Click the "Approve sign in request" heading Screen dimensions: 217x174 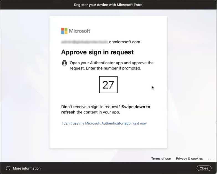pos(97,52)
